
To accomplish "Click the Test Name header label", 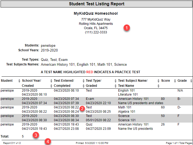I will [126, 86].
